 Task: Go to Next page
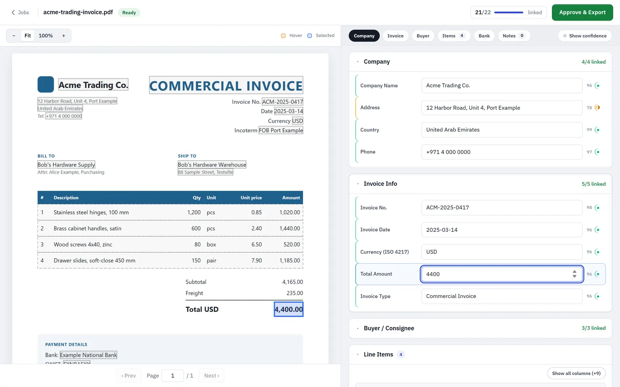coord(212,376)
